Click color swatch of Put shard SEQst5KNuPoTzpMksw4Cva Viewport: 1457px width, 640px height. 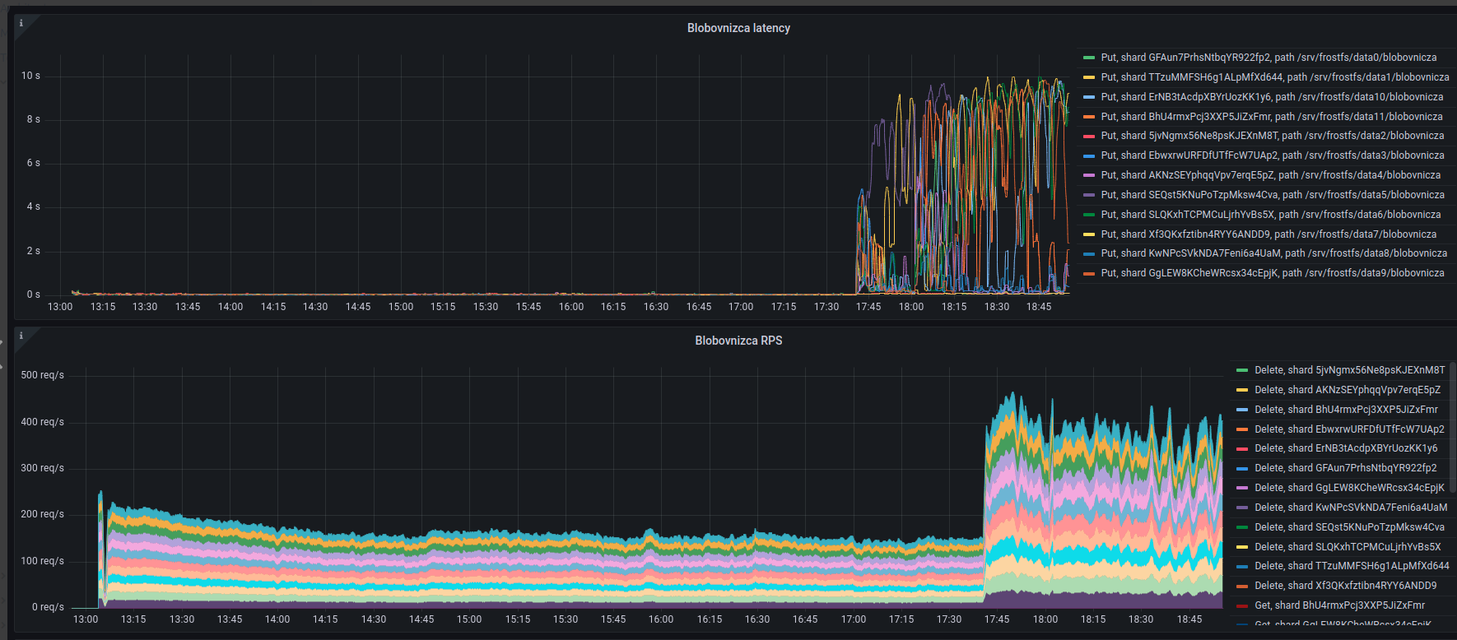pos(1089,195)
